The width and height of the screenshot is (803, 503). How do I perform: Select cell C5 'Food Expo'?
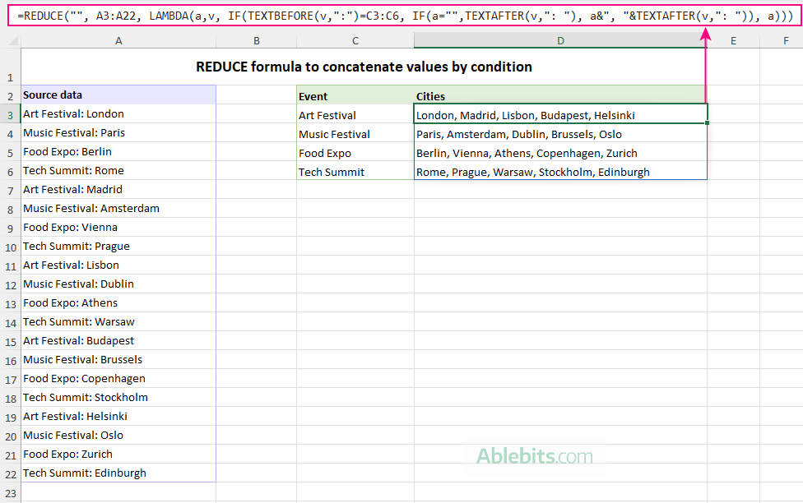(355, 152)
